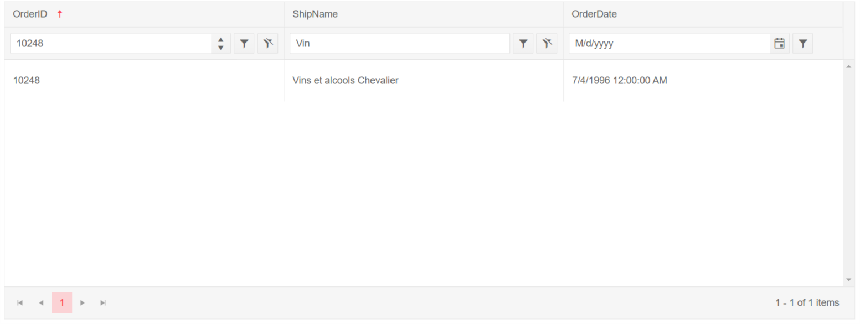This screenshot has width=860, height=324.
Task: Select page 1 in the pager
Action: (x=62, y=302)
